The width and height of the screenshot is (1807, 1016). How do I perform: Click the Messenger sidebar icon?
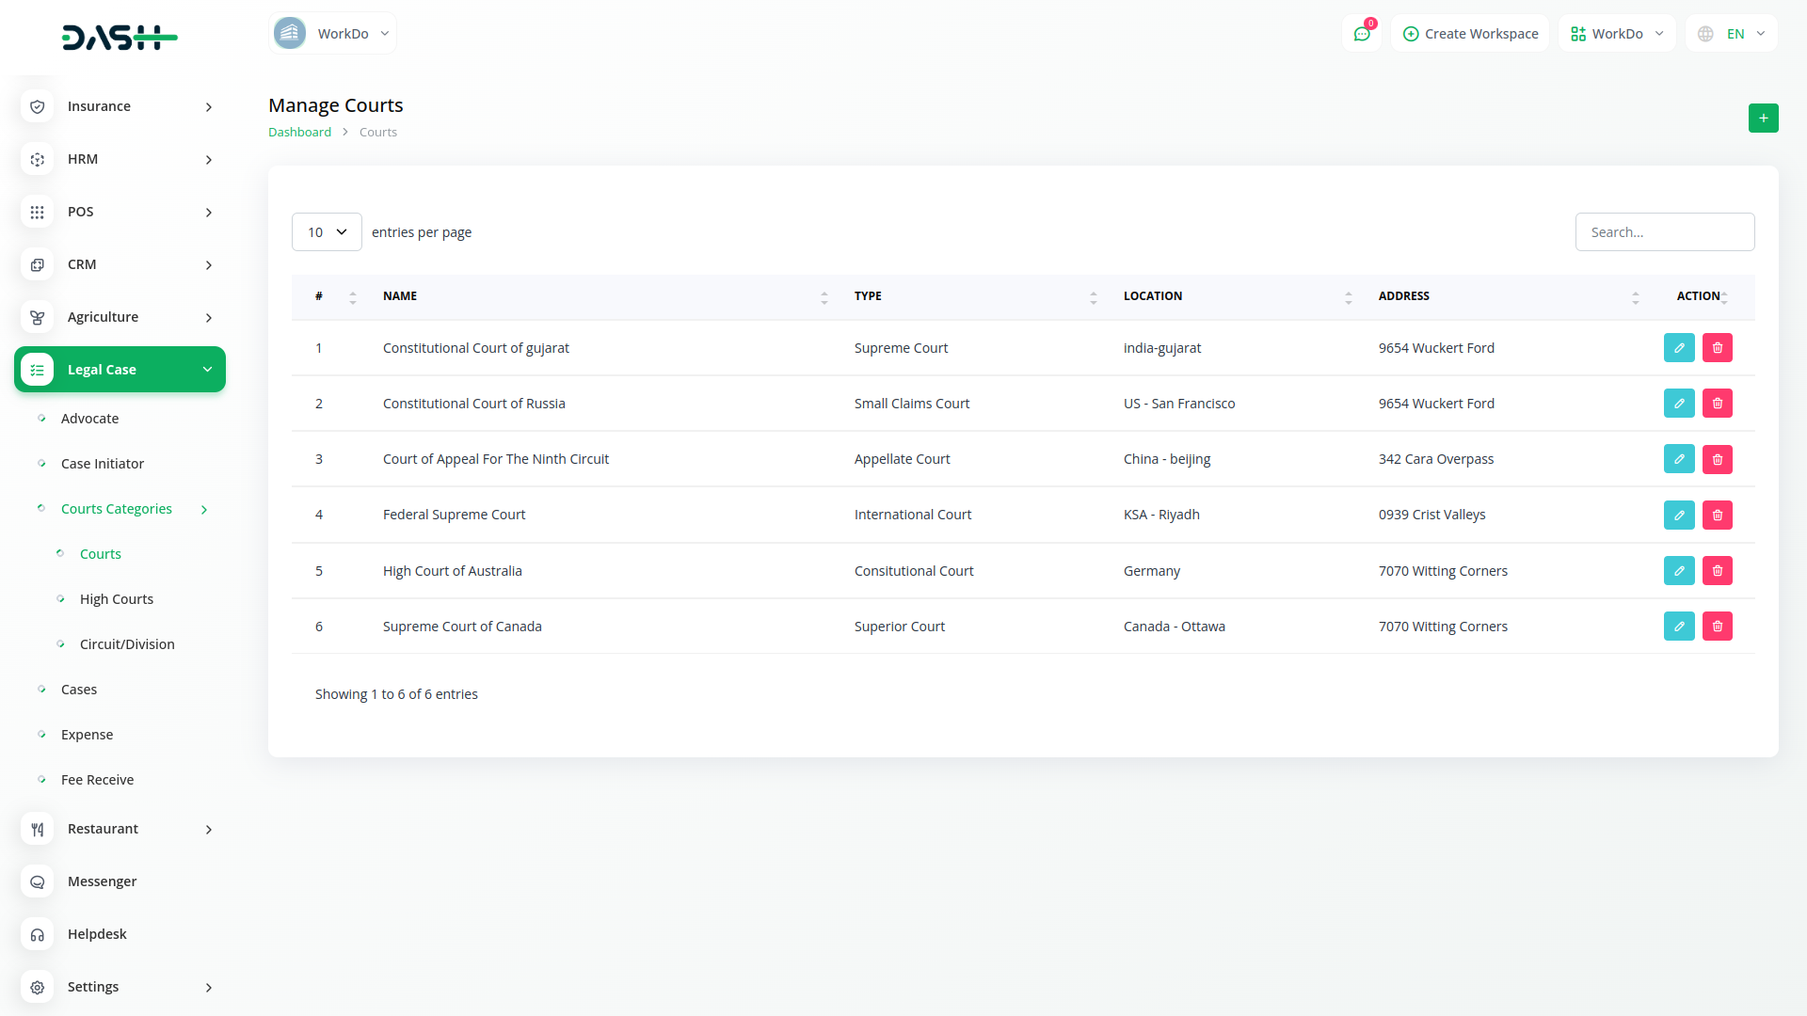[x=38, y=881]
